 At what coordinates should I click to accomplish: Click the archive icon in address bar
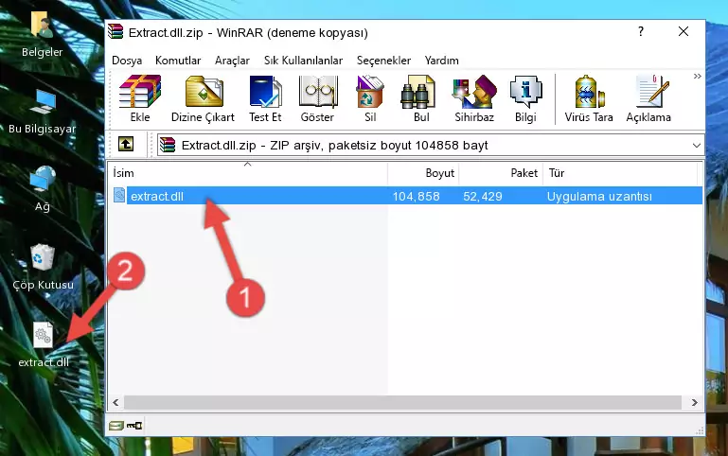(168, 145)
